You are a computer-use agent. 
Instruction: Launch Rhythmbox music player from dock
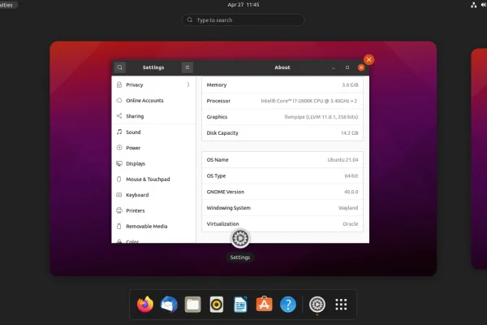(x=217, y=304)
